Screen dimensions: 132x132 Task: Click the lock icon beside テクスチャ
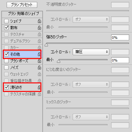click(x=39, y=34)
